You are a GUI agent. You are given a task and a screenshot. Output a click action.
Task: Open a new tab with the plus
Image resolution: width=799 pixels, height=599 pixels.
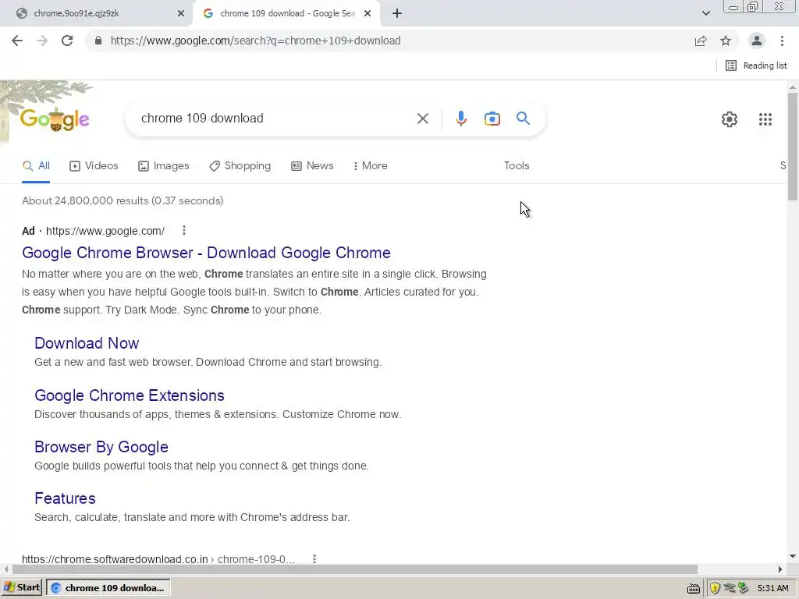397,13
